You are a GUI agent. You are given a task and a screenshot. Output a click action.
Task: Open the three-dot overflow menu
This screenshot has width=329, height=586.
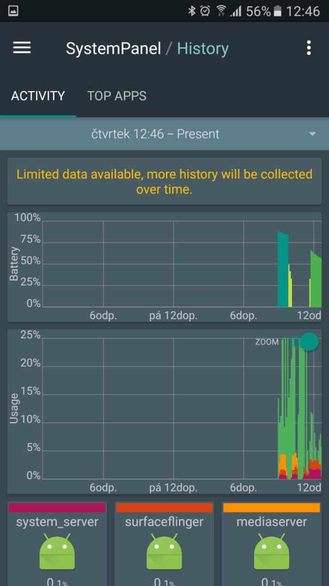click(308, 48)
